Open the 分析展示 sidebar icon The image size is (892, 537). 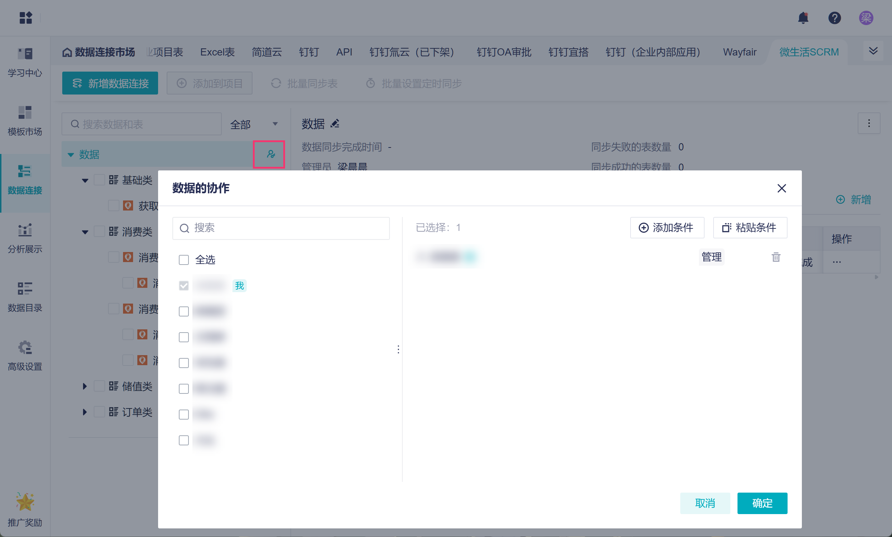(25, 230)
